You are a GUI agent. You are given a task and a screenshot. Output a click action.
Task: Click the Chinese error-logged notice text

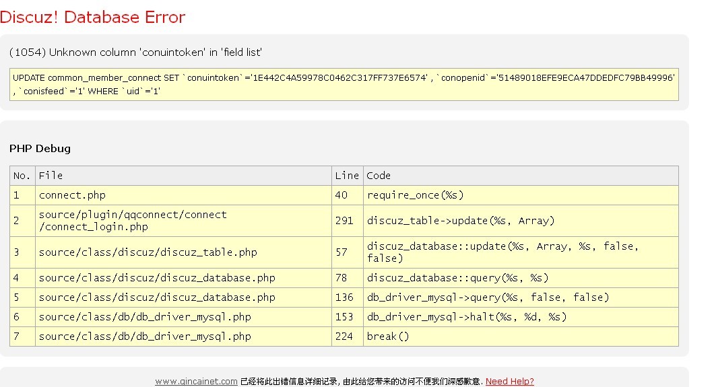[362, 381]
